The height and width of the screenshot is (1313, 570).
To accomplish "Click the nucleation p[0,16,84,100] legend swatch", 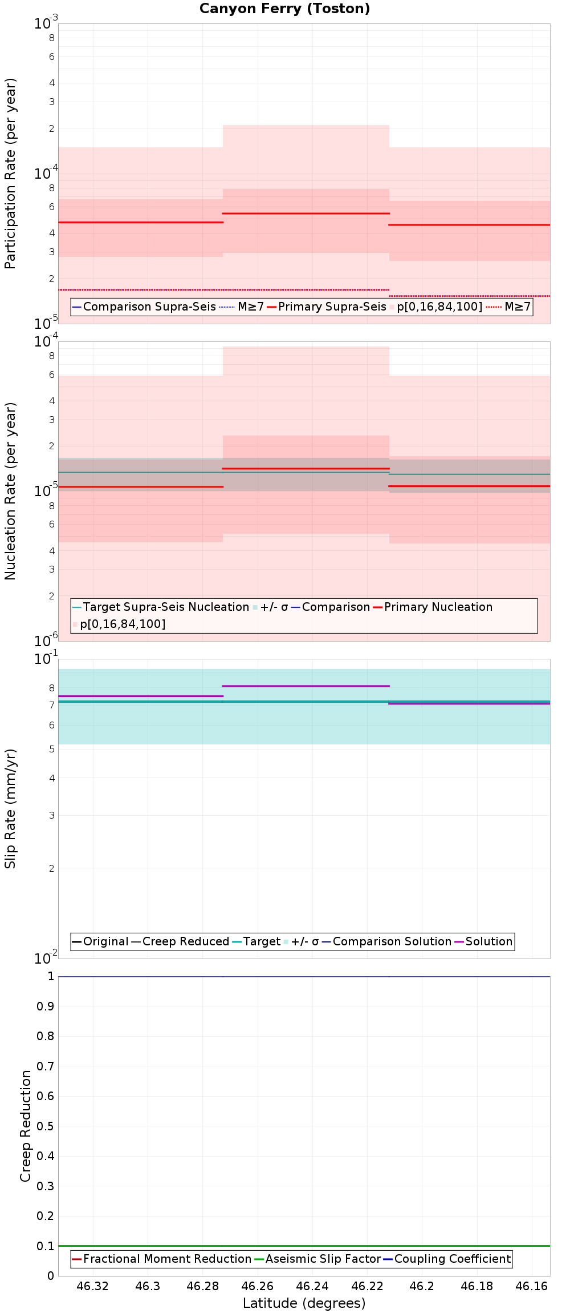I will [x=75, y=624].
